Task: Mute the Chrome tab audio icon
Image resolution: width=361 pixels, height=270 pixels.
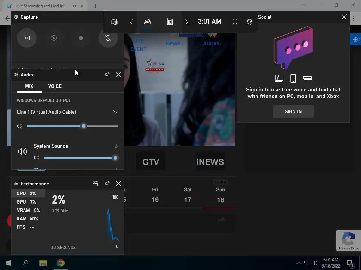Action: 74,6
